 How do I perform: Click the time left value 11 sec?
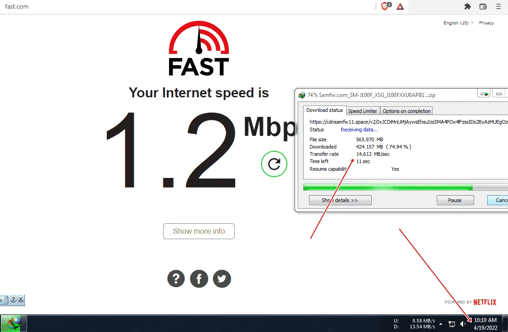click(x=363, y=161)
